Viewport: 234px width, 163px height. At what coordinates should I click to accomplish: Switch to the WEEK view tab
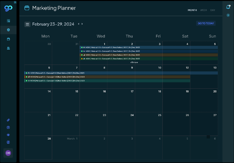(203, 10)
